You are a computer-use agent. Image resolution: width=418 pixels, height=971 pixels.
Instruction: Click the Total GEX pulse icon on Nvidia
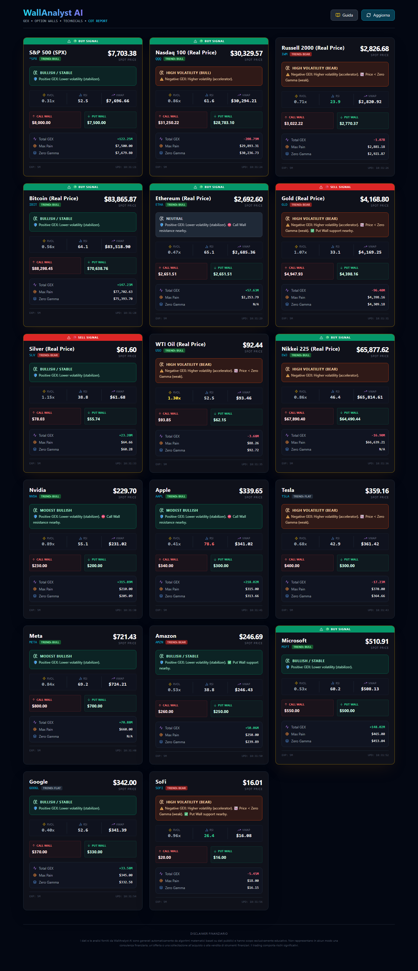35,582
